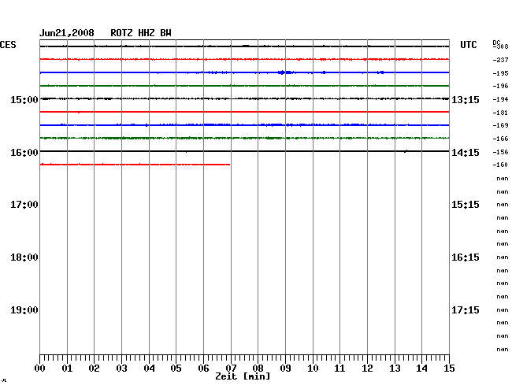This screenshot has height=389, width=512.
Task: Select minute label 09 on time axis
Action: tap(285, 369)
